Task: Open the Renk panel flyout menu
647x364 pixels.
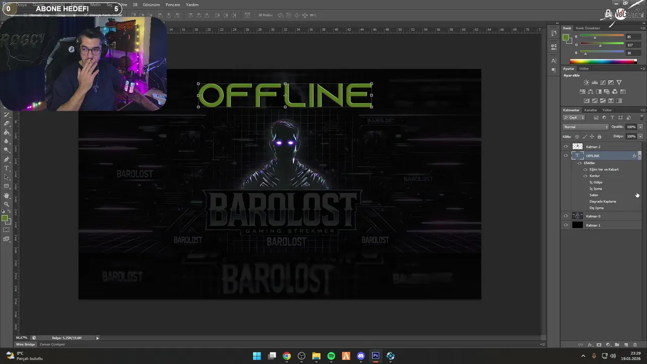Action: point(642,28)
